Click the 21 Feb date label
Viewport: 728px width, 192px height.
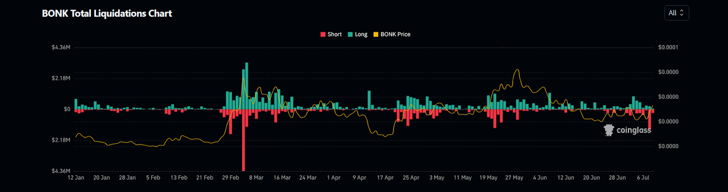point(205,178)
